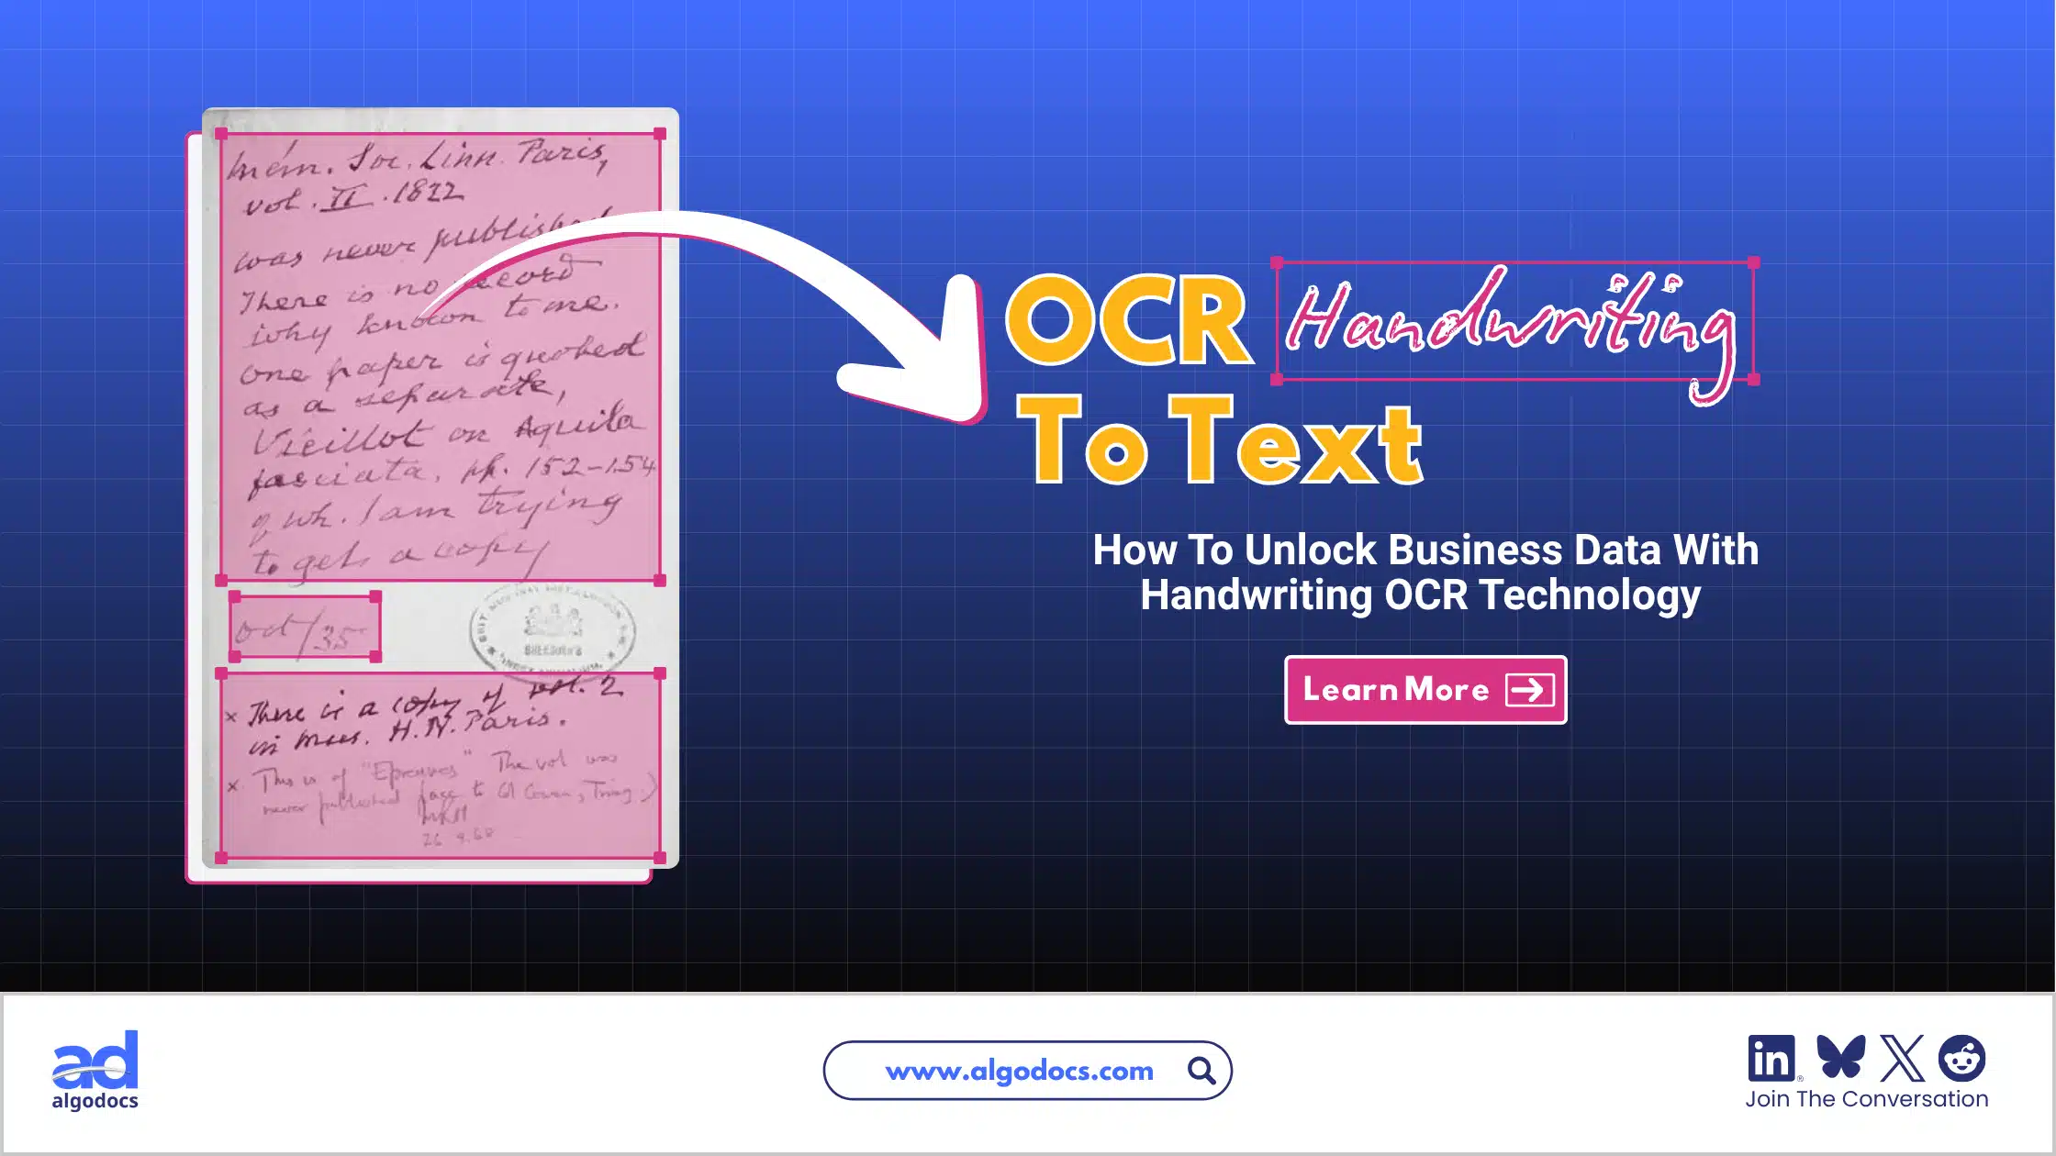Open the X (Twitter) icon
Image resolution: width=2056 pixels, height=1156 pixels.
(1902, 1059)
